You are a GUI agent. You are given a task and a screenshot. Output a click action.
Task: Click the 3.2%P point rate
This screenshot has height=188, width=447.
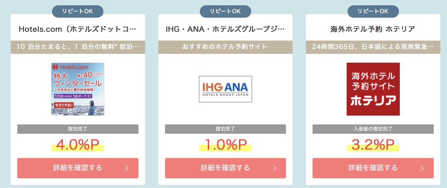(373, 145)
